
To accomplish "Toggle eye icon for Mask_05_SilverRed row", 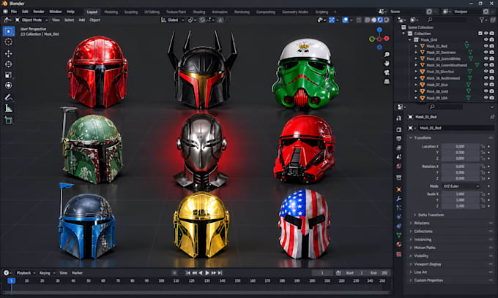I will click(486, 72).
